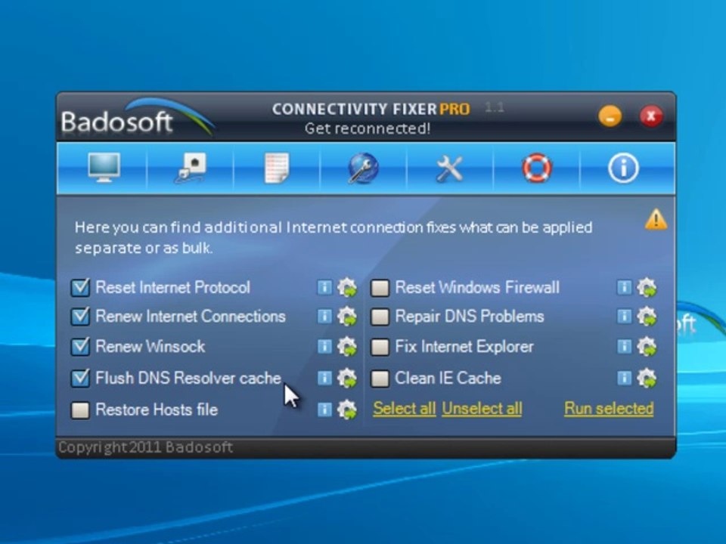Click the CONNECTIVITY FIXER PRO title text
The height and width of the screenshot is (544, 726).
pyautogui.click(x=371, y=109)
